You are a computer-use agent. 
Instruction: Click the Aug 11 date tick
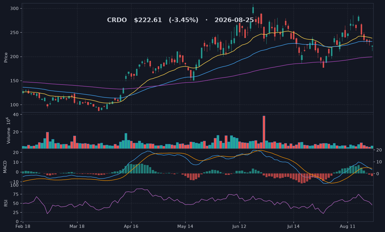(348, 226)
